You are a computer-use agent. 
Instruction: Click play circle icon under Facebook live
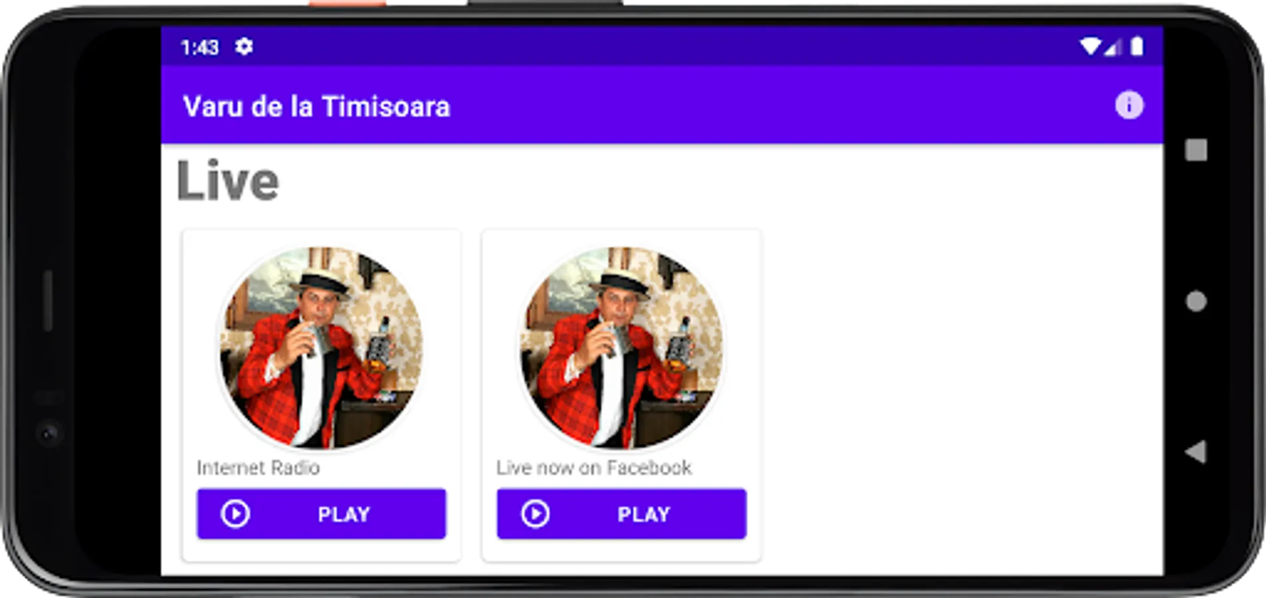tap(535, 514)
